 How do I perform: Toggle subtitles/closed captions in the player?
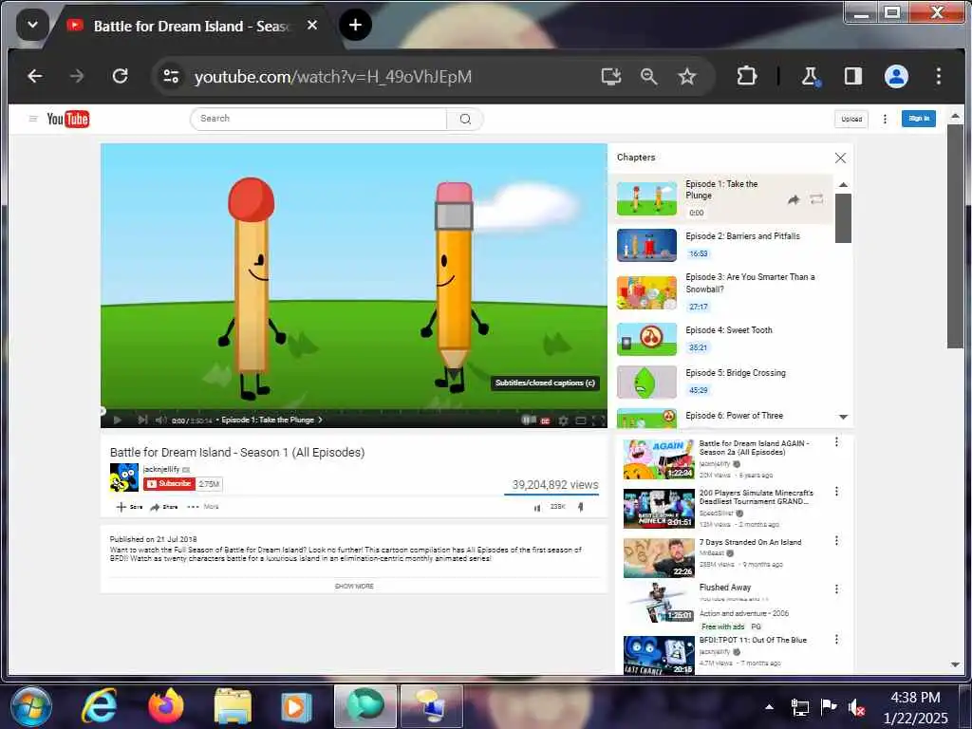pyautogui.click(x=546, y=421)
